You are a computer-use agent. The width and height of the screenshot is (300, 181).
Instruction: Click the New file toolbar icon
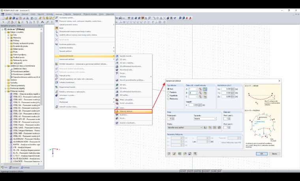click(x=3, y=18)
